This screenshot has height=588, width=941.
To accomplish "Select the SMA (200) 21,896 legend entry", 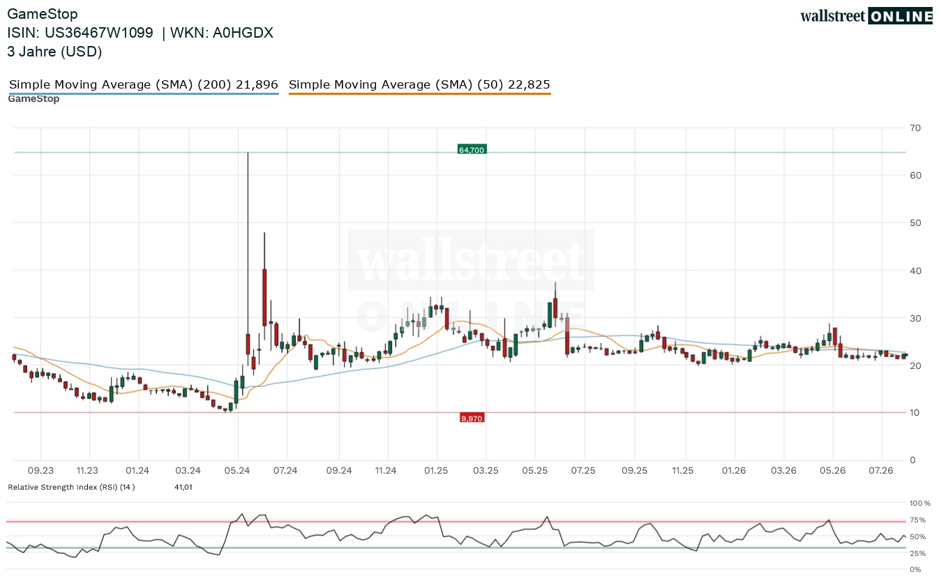I will tap(143, 85).
